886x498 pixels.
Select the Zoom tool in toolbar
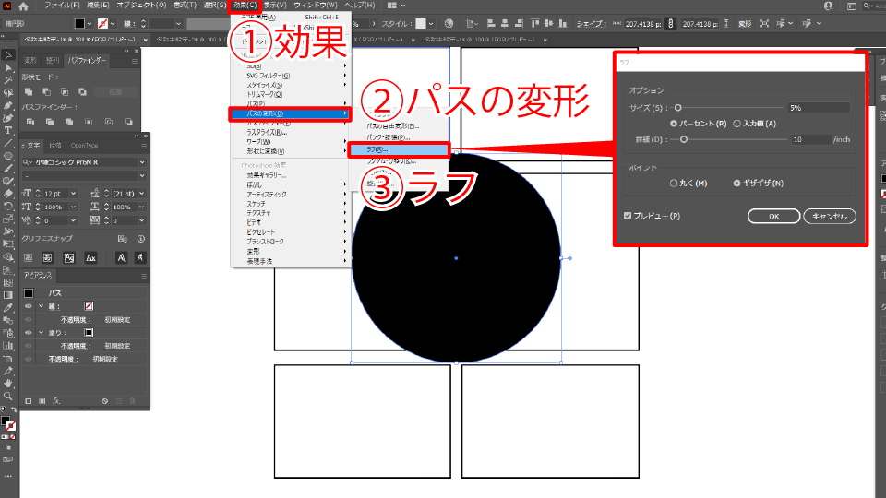pos(8,396)
